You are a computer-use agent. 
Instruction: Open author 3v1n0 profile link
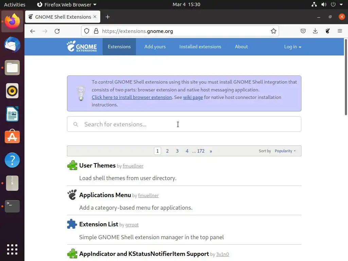point(222,254)
